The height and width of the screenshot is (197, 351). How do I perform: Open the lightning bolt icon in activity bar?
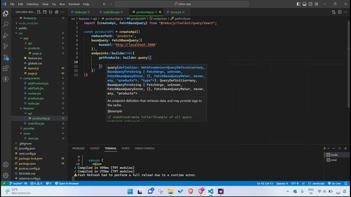tap(5, 79)
